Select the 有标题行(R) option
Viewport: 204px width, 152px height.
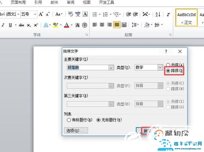80,120
